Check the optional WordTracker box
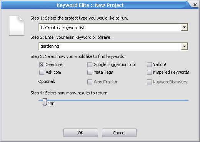This screenshot has height=142, width=200. (90, 82)
